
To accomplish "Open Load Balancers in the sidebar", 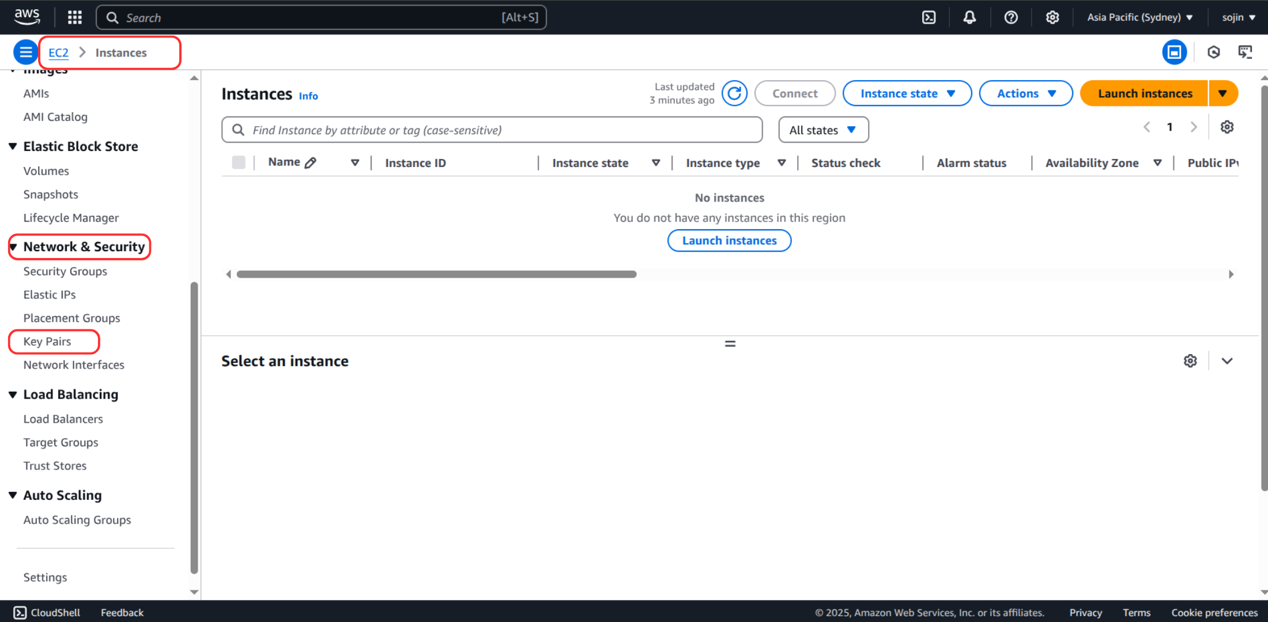I will click(x=63, y=419).
